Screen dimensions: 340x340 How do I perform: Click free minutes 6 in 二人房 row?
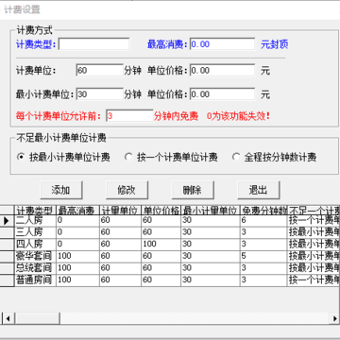coord(263,221)
